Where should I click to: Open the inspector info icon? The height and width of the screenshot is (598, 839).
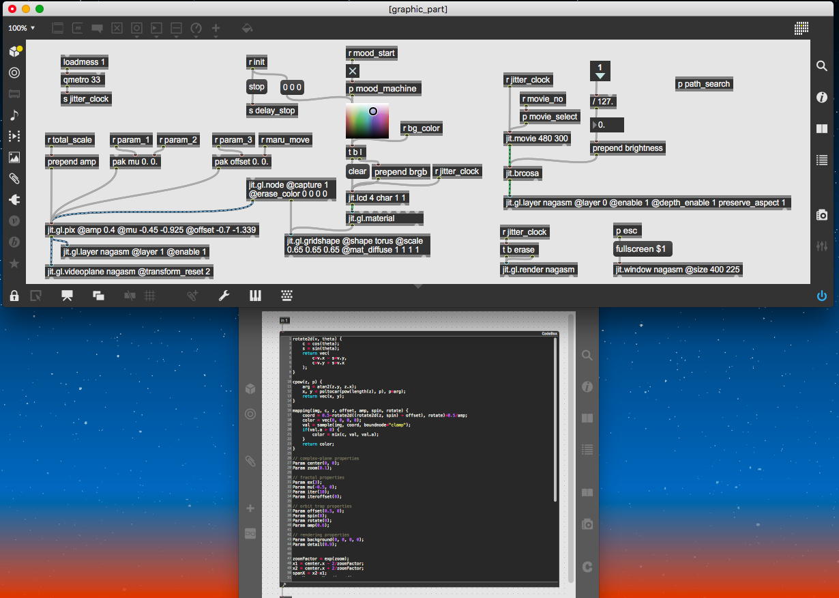(x=822, y=98)
